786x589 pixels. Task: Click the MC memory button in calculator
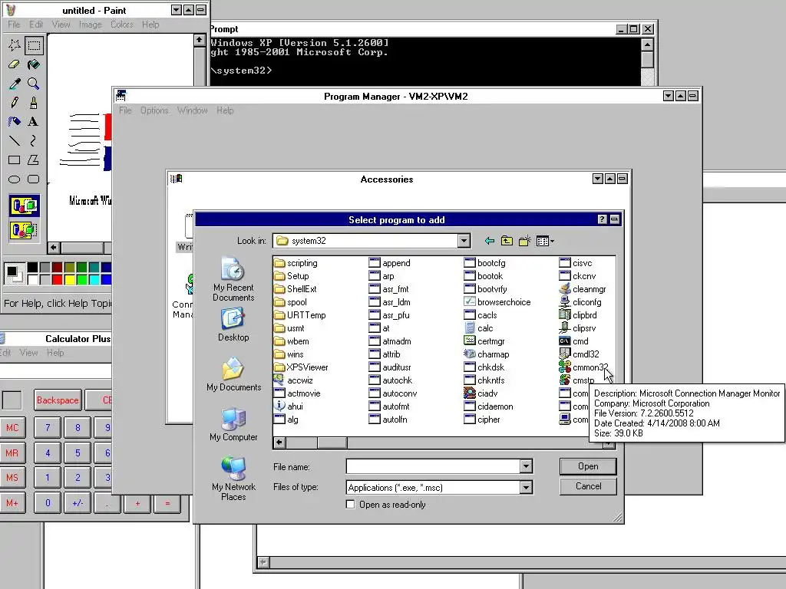[x=12, y=428]
